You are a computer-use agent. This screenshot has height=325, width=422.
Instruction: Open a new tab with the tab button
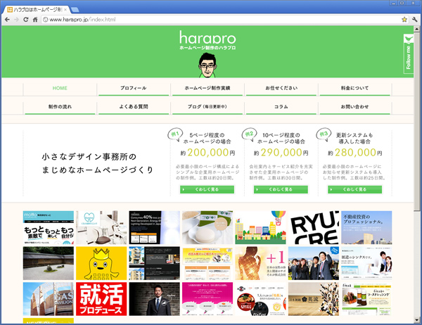(x=75, y=10)
